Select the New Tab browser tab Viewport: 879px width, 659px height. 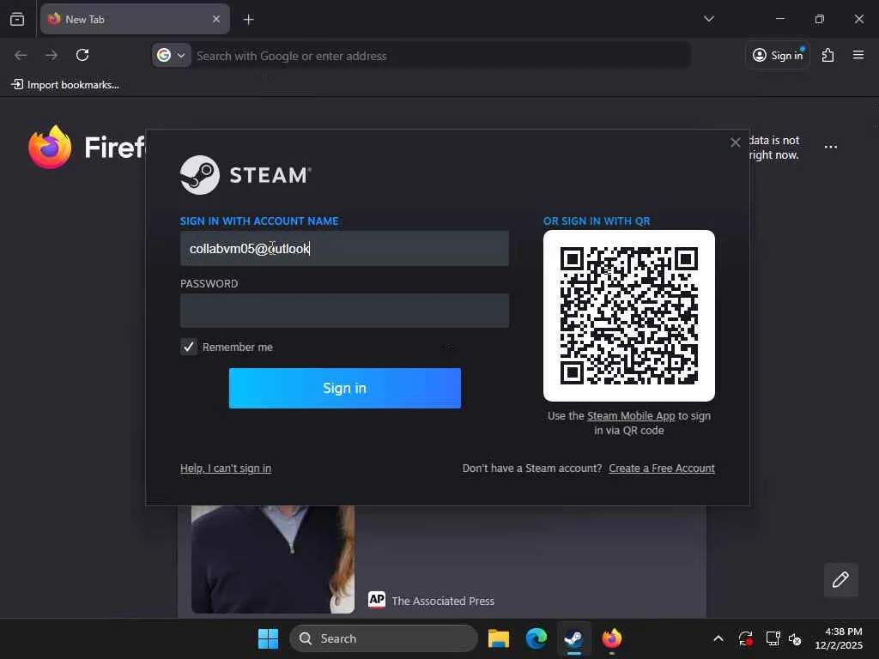click(135, 19)
